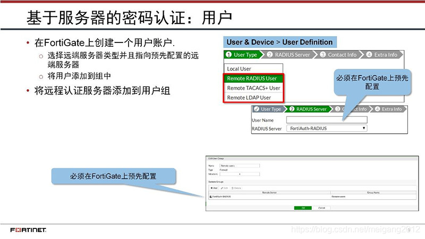
Task: Open completed User Type step in lower wizard
Action: click(x=269, y=109)
